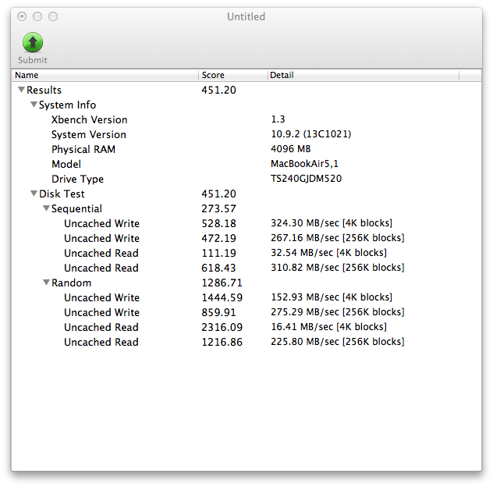Viewport: 493px width, 487px height.
Task: Select the Model row
Action: [x=247, y=164]
